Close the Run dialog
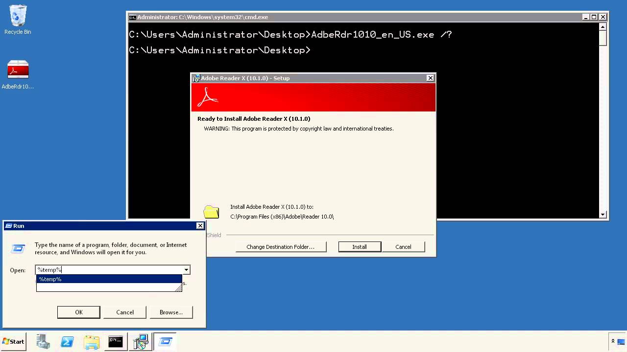The width and height of the screenshot is (627, 352). point(200,225)
